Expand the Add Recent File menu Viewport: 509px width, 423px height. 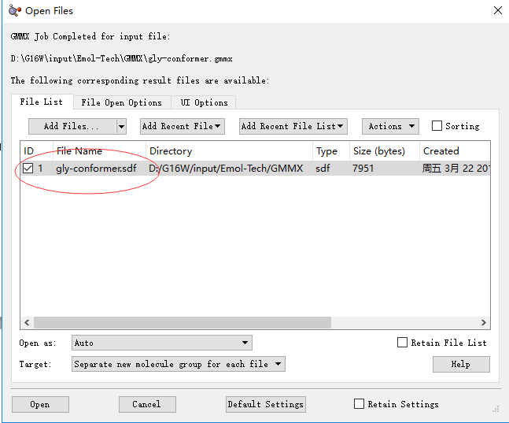tap(182, 126)
